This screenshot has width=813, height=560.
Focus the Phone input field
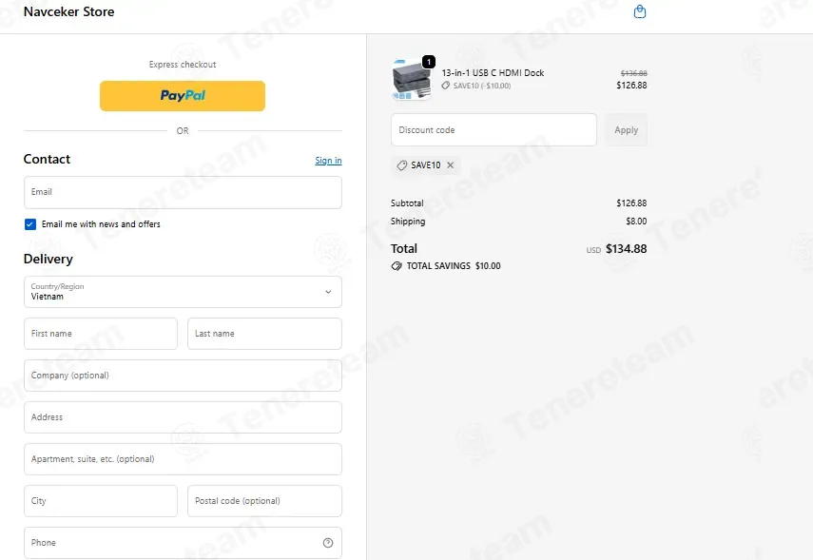click(x=183, y=543)
